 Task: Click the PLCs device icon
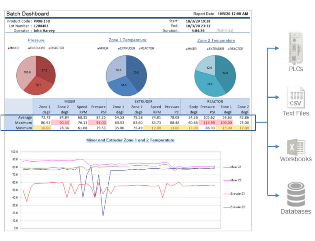[296, 48]
